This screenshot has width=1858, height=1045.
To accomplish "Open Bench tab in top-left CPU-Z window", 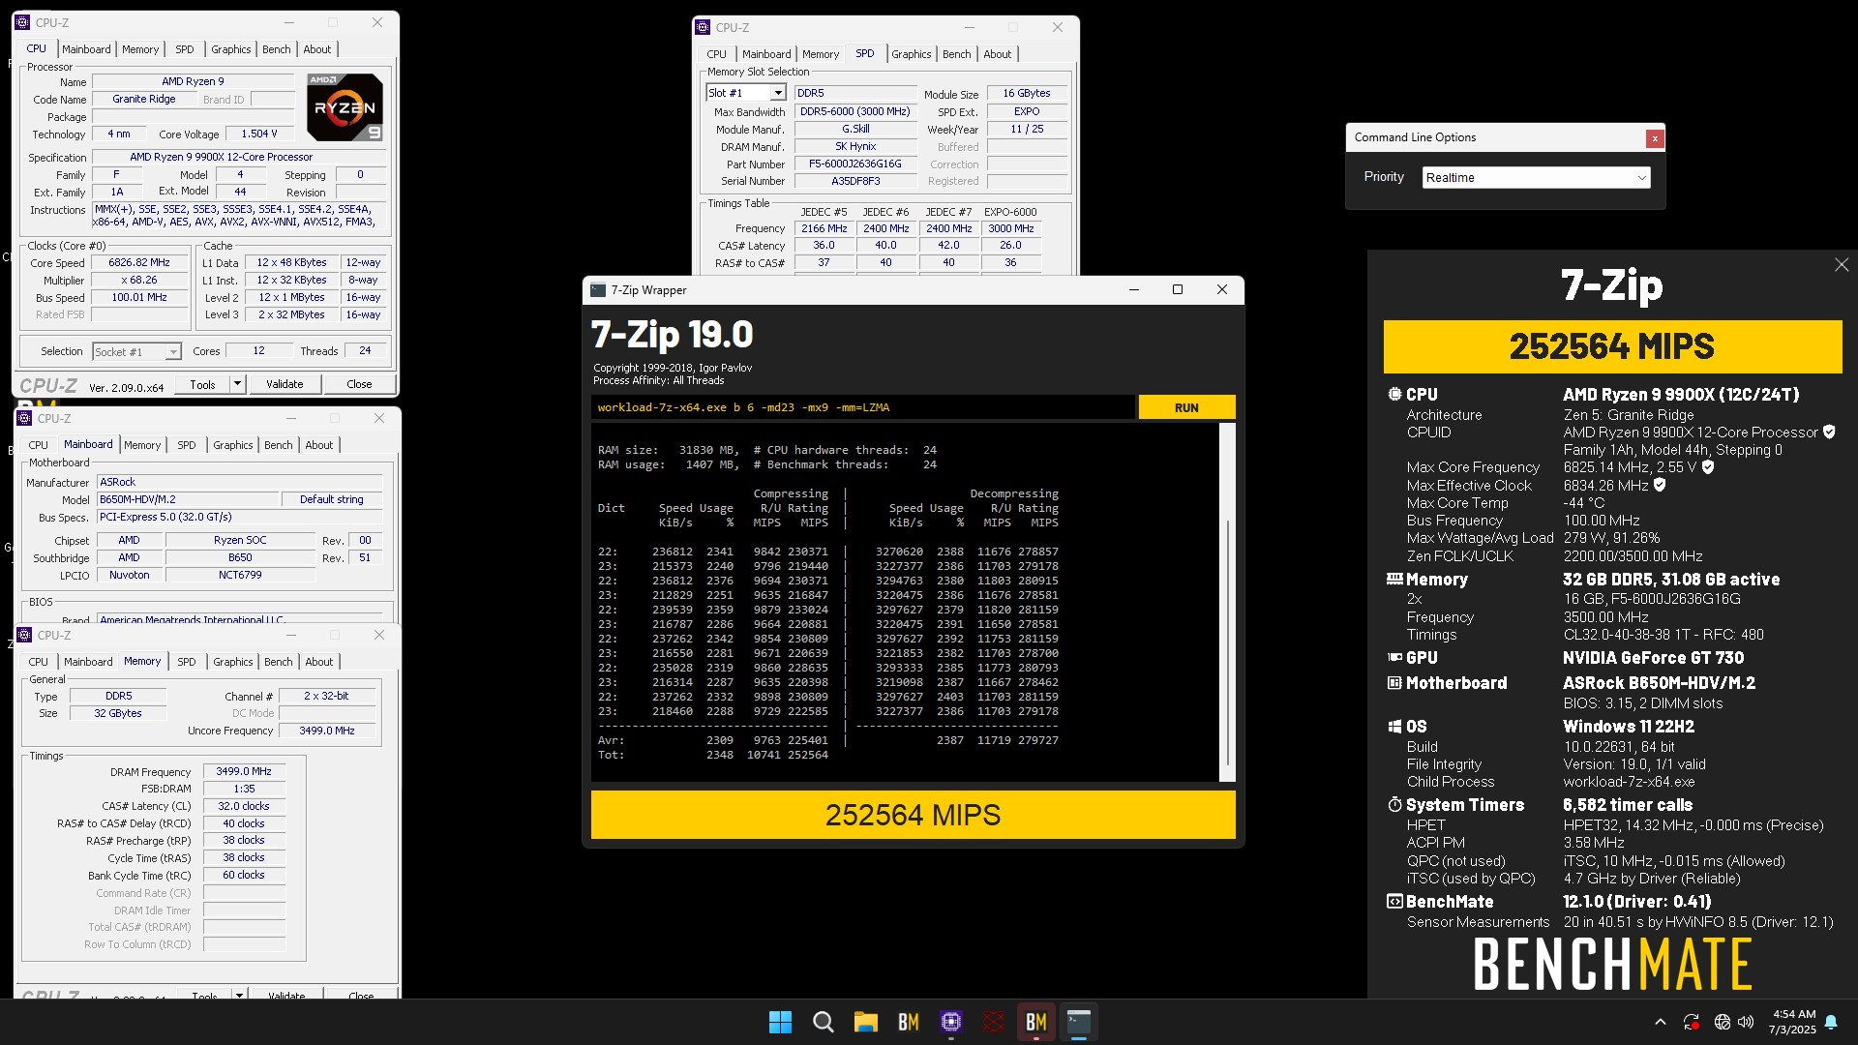I will pyautogui.click(x=276, y=49).
